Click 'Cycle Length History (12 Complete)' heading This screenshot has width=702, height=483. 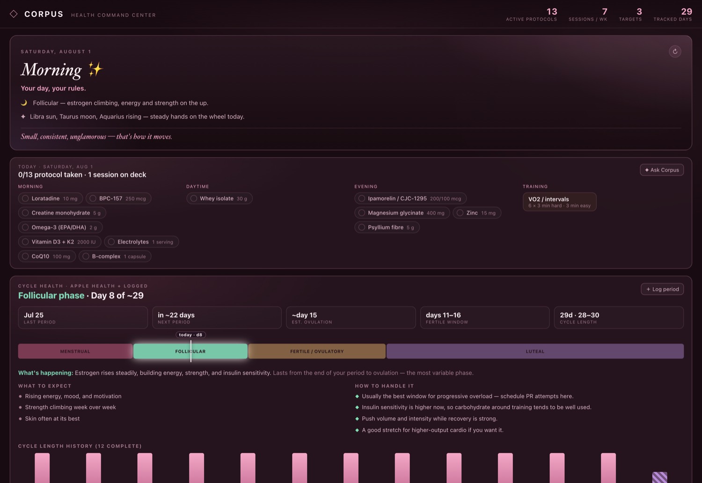point(80,446)
